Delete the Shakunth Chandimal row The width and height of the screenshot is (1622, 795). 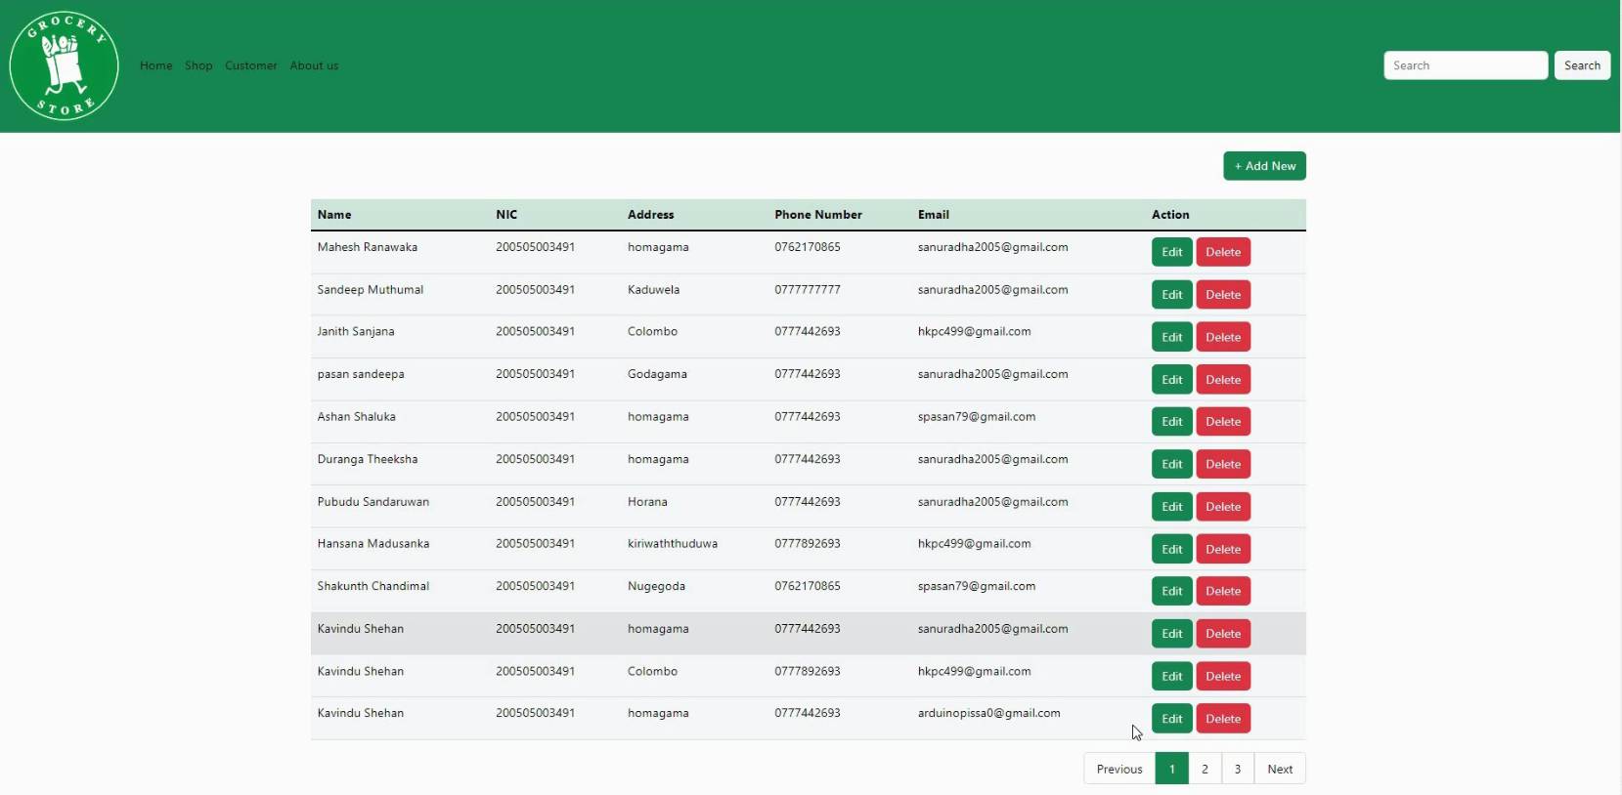[x=1222, y=592]
